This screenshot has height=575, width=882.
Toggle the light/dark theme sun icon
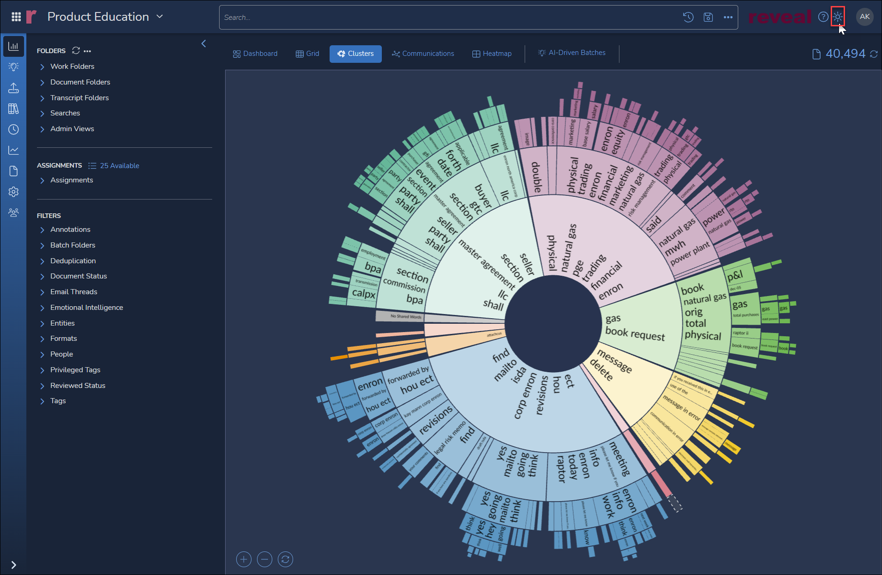(838, 17)
